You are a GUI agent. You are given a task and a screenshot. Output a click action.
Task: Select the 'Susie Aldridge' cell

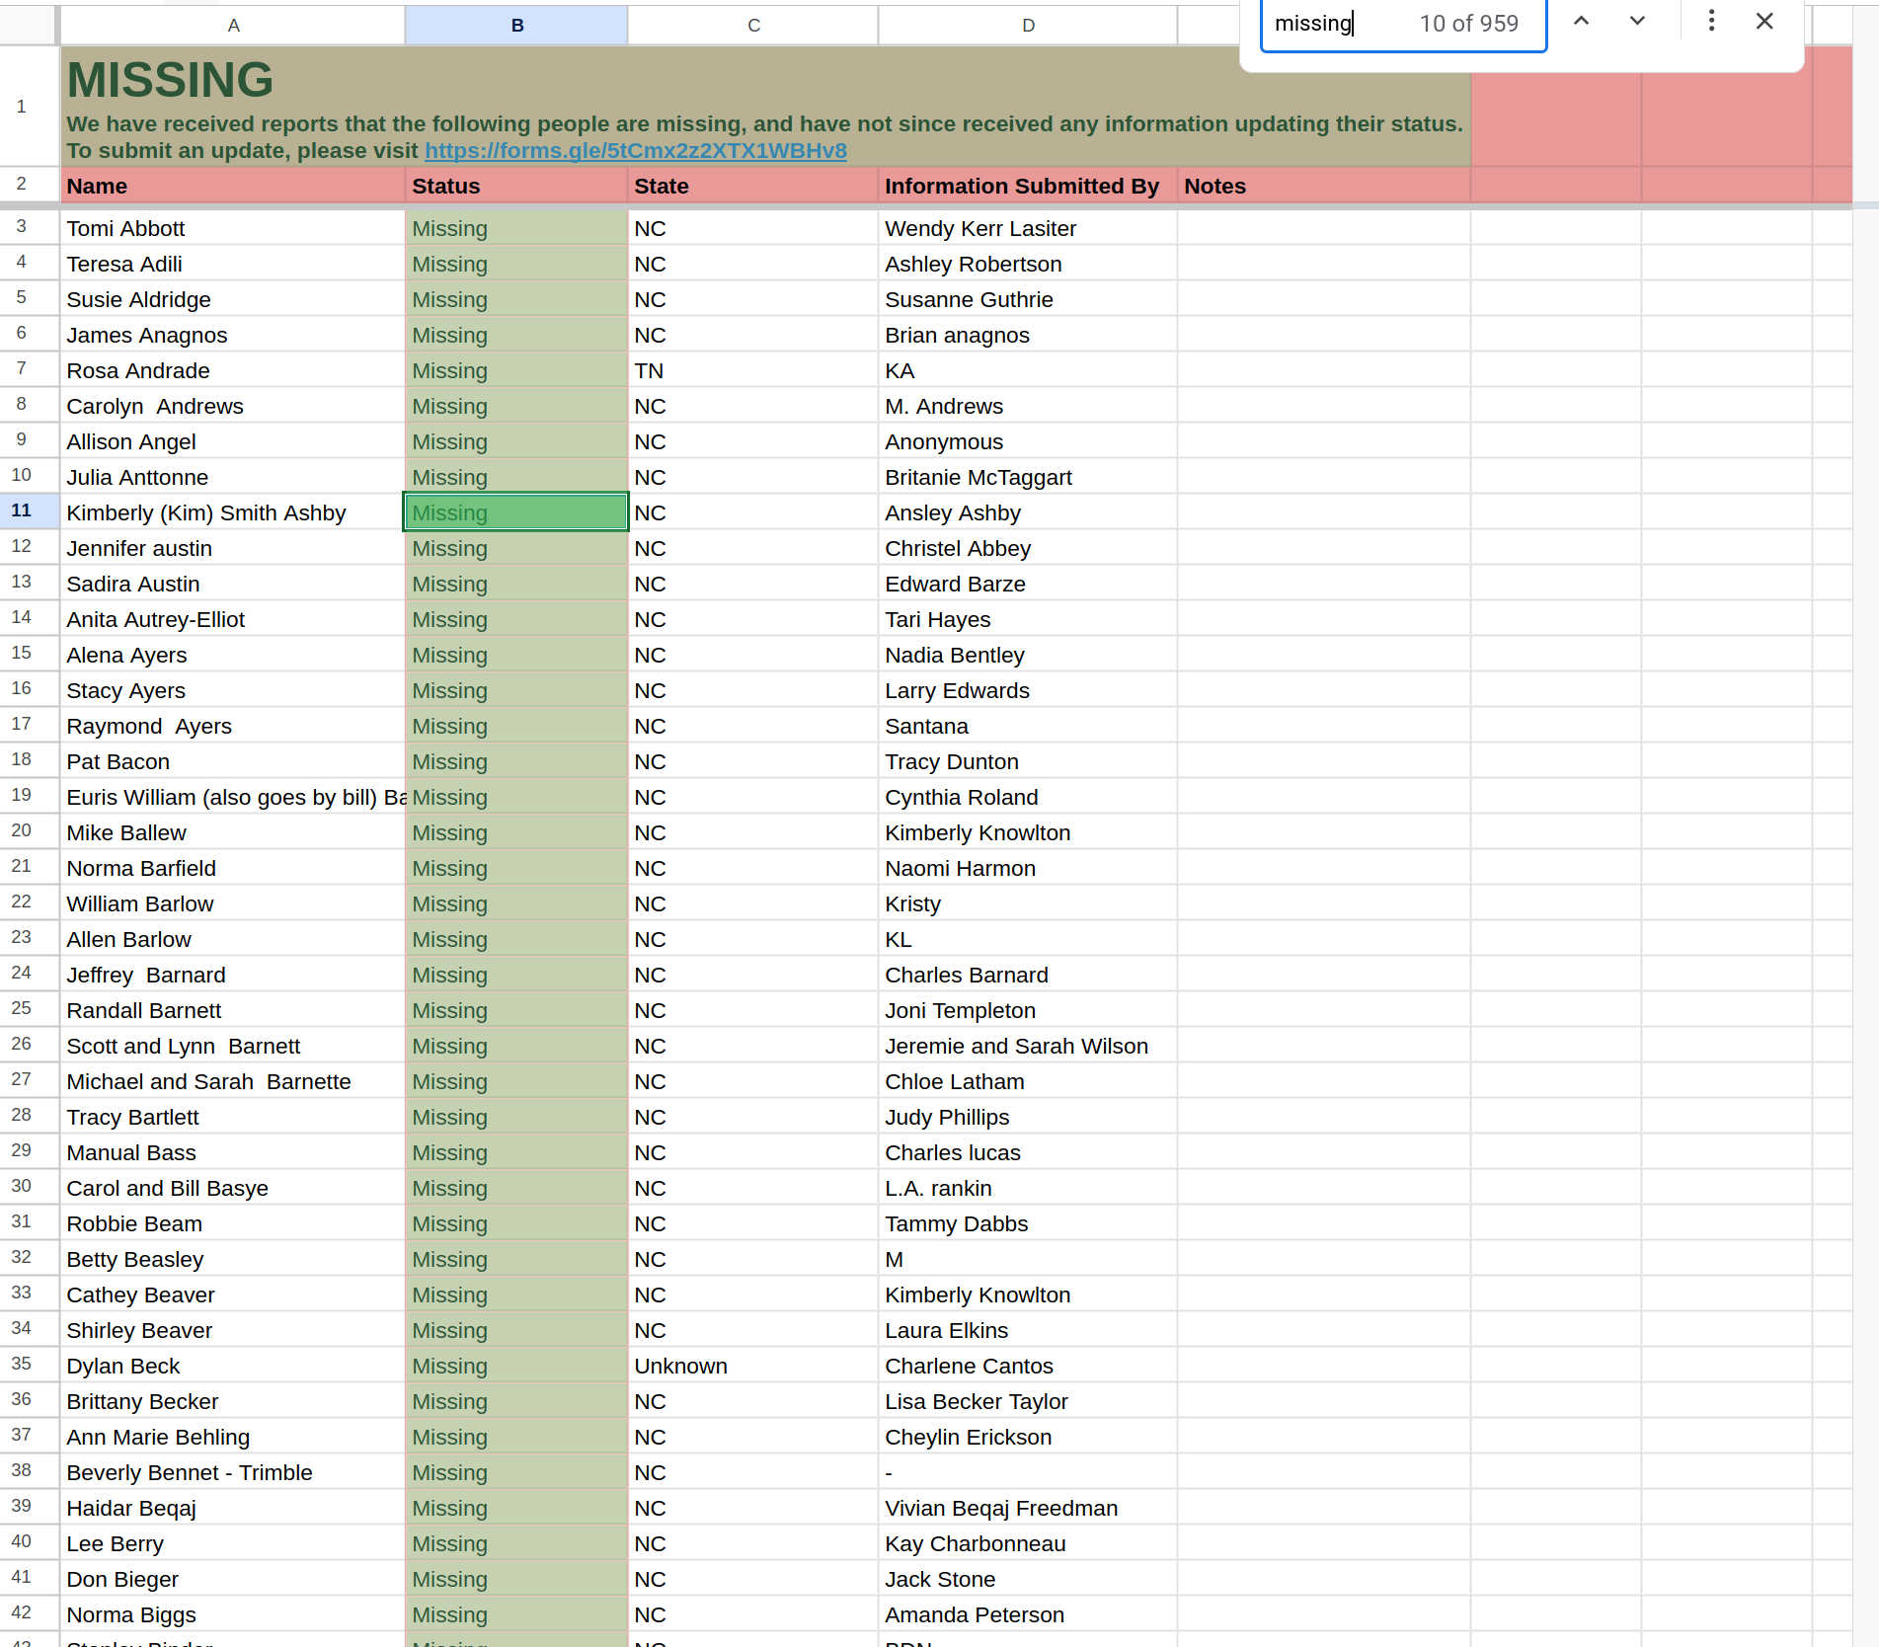[233, 299]
